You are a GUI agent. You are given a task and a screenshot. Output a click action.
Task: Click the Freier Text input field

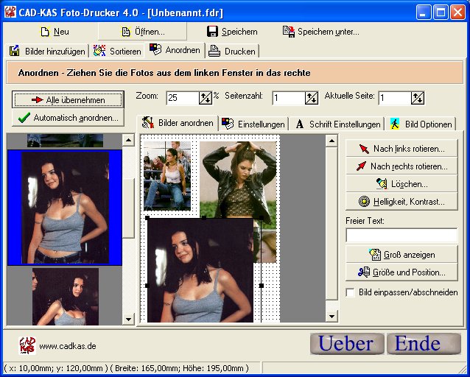pyautogui.click(x=401, y=235)
